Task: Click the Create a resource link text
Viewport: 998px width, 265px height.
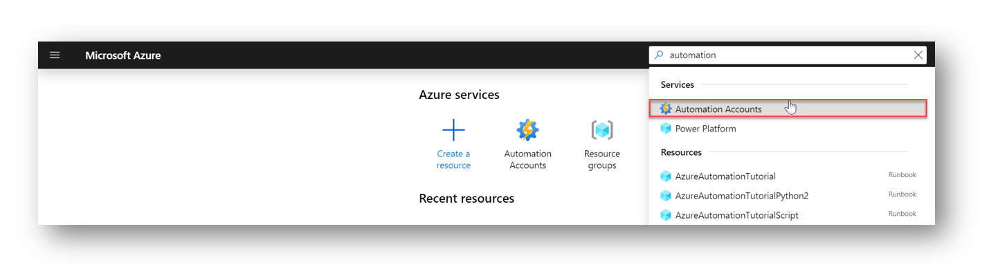Action: [453, 160]
